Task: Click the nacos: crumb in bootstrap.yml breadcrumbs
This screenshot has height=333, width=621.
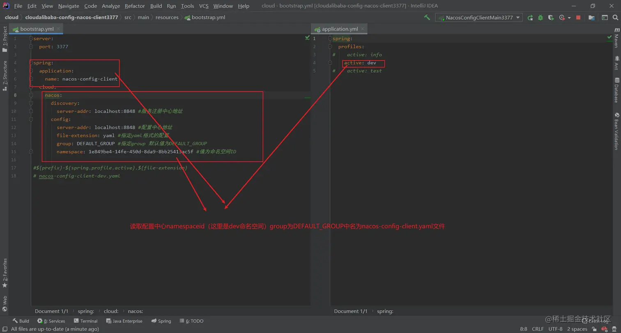Action: [x=136, y=311]
